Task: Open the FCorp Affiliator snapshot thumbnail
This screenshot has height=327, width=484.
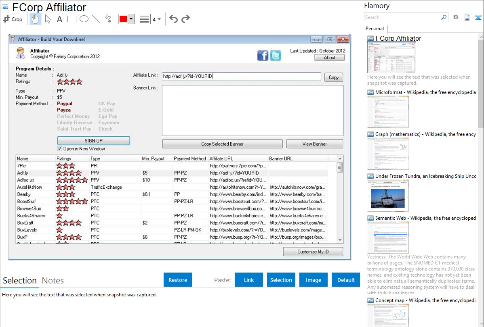Action: pyautogui.click(x=391, y=58)
